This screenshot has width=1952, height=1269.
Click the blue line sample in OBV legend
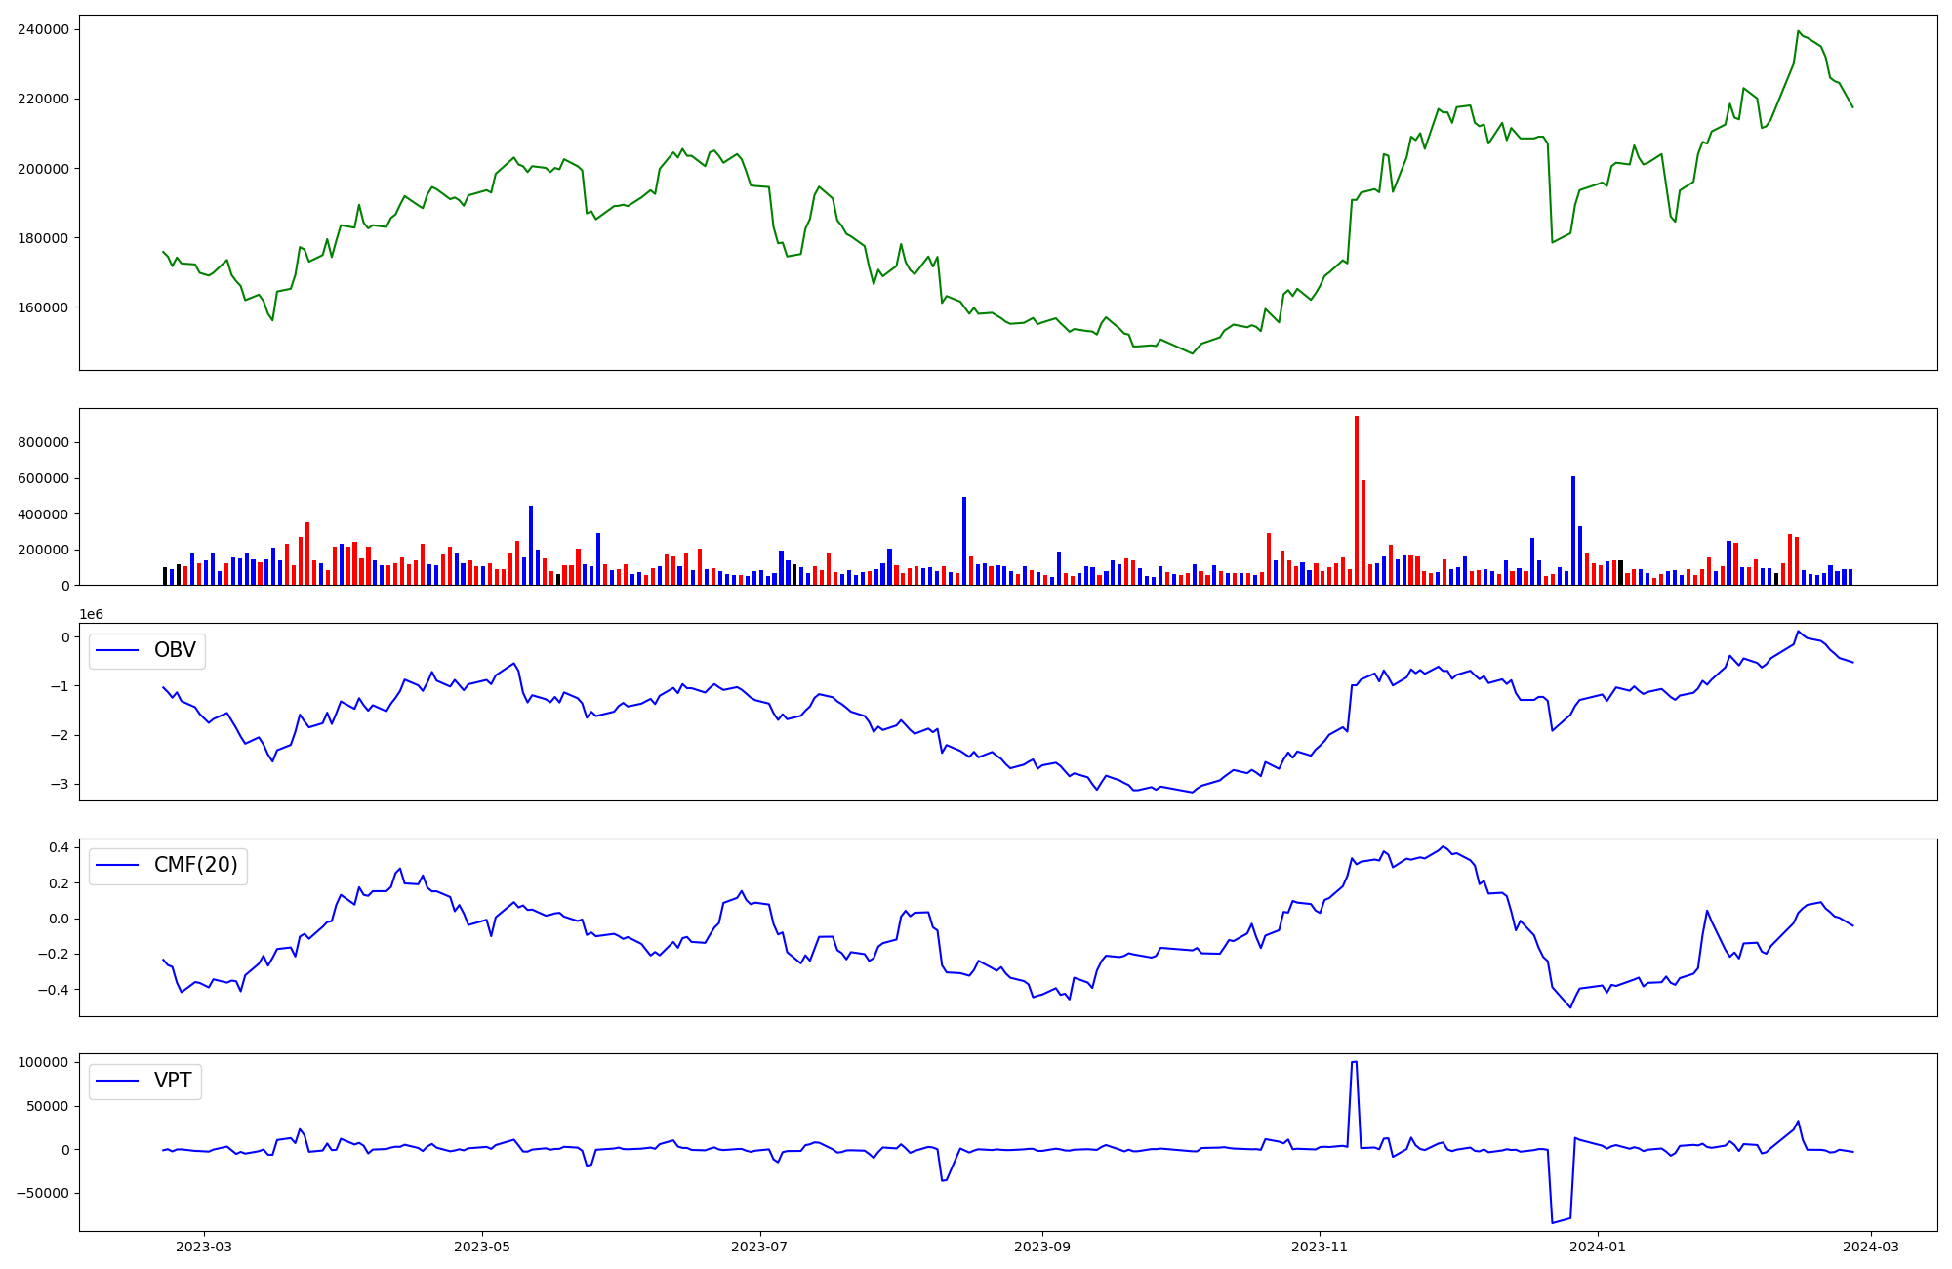coord(117,651)
